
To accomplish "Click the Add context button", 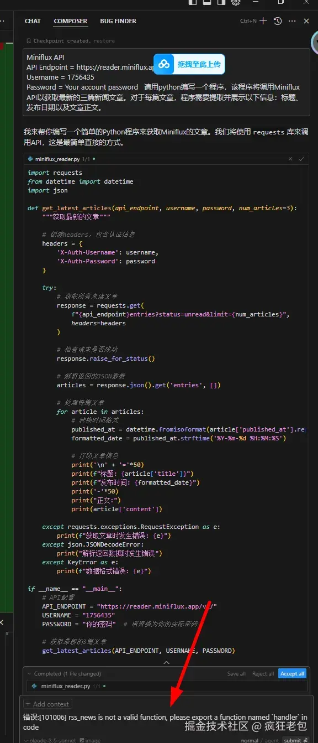I will click(x=47, y=704).
